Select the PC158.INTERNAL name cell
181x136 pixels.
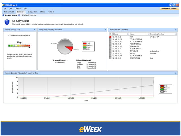coord(136,39)
